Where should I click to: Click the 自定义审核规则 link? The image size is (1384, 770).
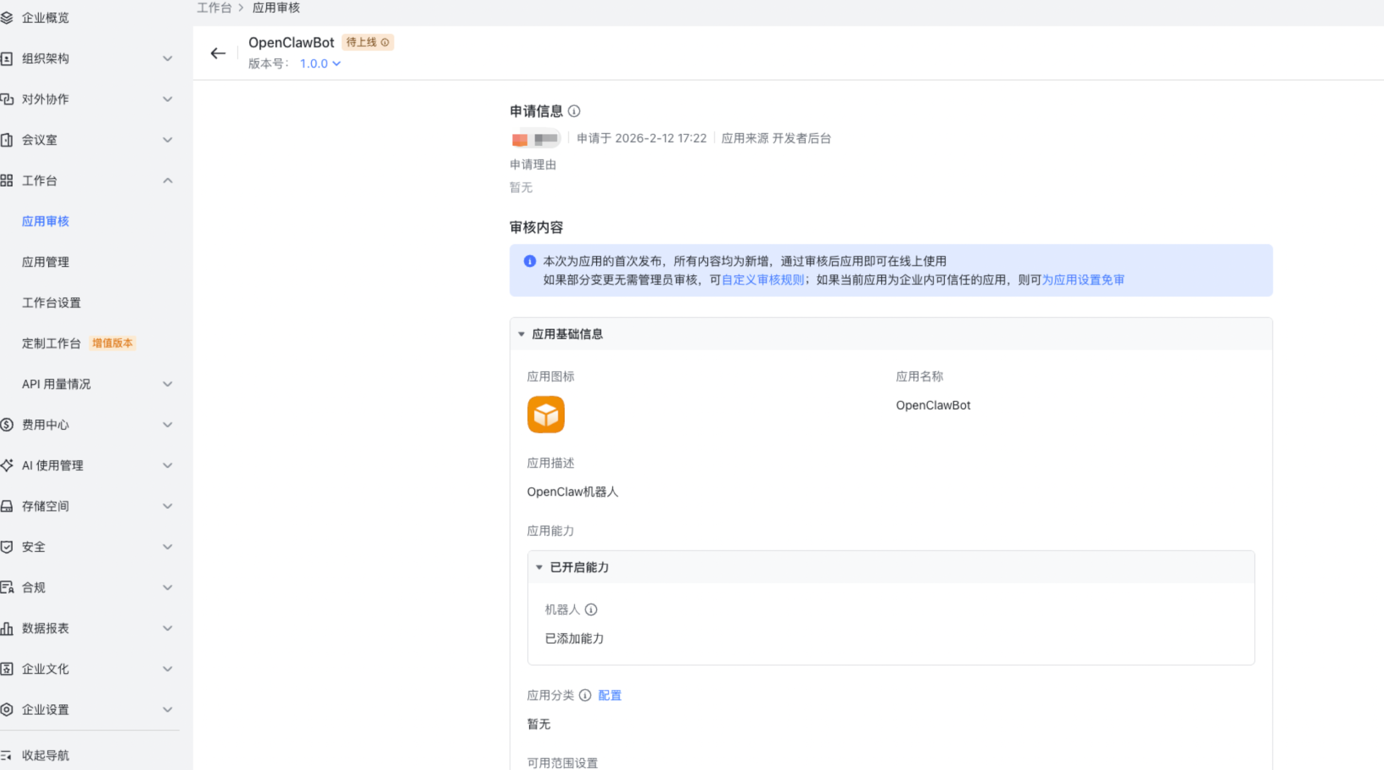tap(762, 280)
